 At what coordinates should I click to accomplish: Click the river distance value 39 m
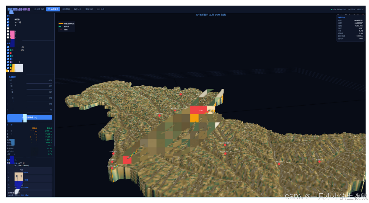pyautogui.click(x=361, y=39)
